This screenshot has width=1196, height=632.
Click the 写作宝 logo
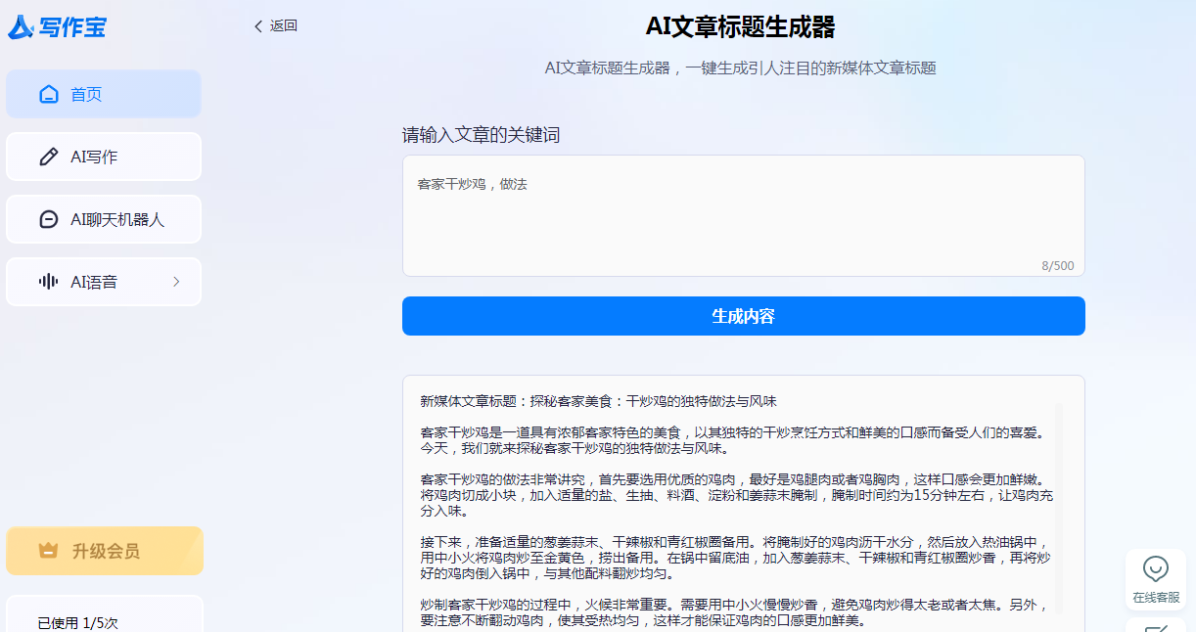click(x=57, y=27)
